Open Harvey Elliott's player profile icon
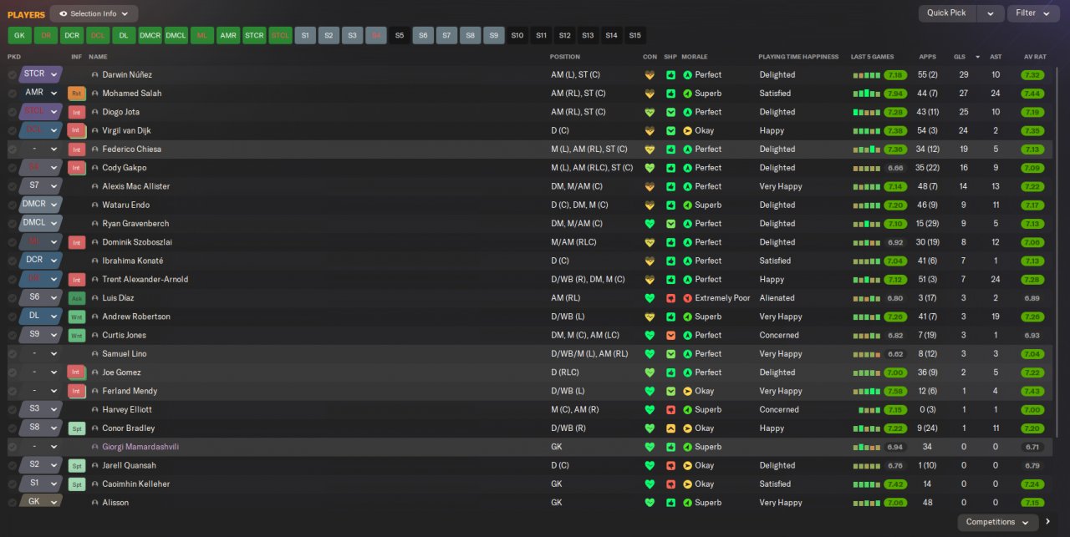The width and height of the screenshot is (1070, 537). point(95,410)
